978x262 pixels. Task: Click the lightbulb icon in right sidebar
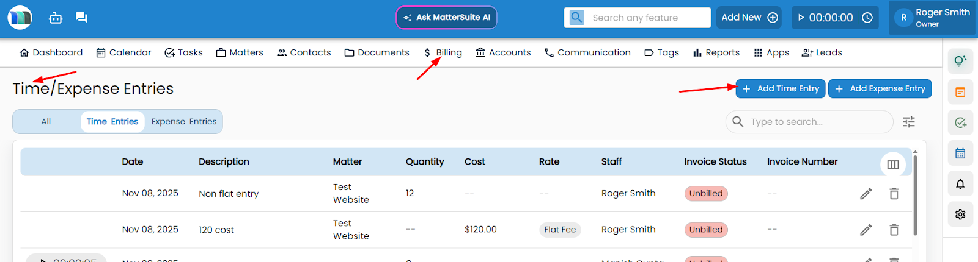point(960,61)
